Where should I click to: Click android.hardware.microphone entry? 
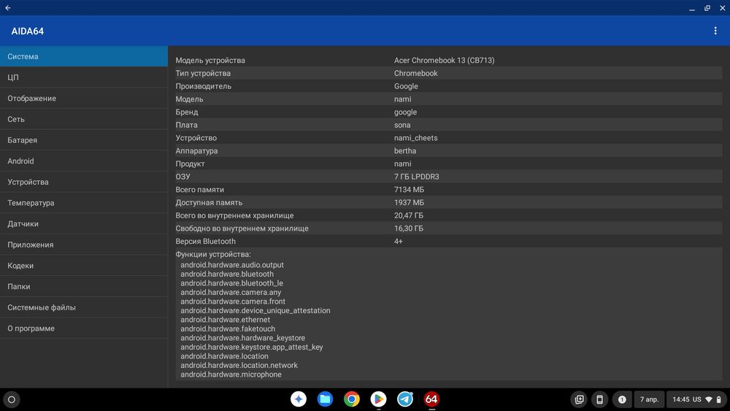231,374
